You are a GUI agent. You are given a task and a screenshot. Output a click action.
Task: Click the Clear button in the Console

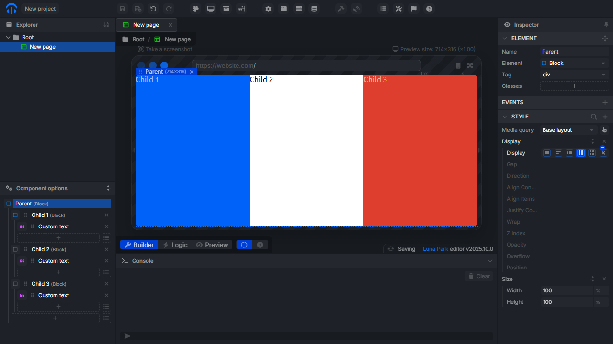(x=478, y=276)
